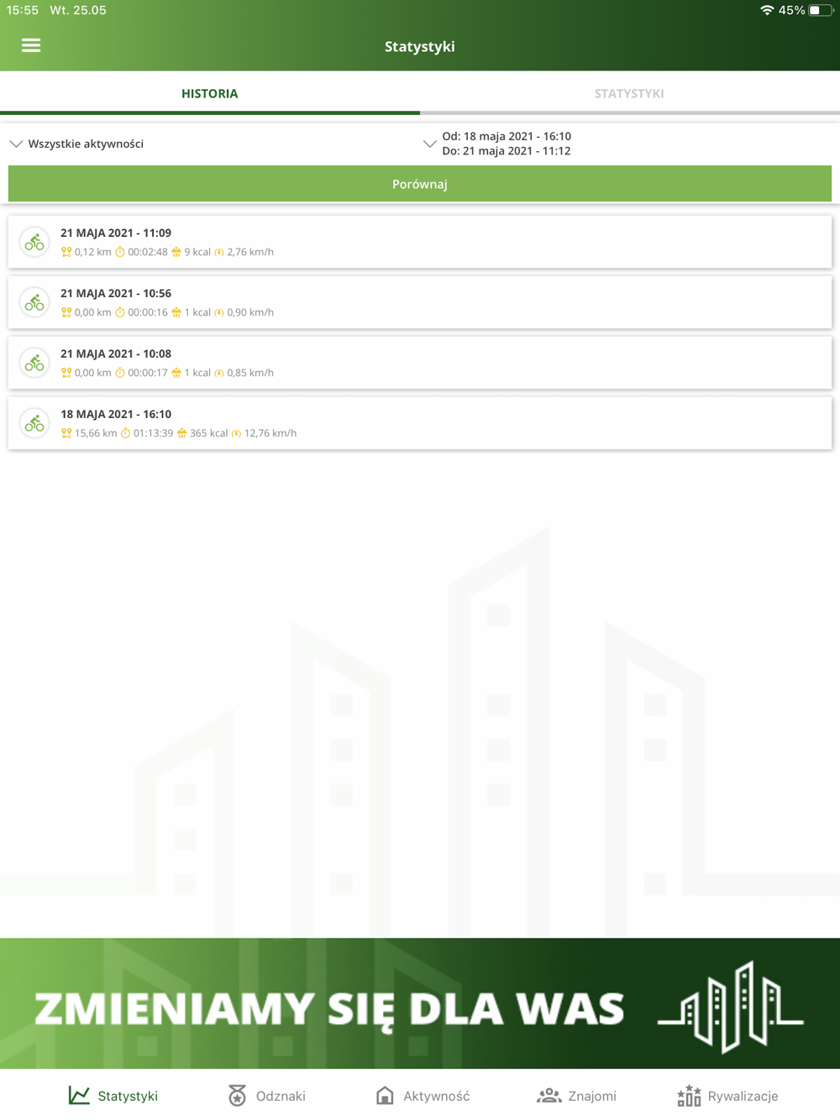This screenshot has height=1120, width=840.
Task: Open the date range Od/Do selector
Action: click(x=507, y=144)
